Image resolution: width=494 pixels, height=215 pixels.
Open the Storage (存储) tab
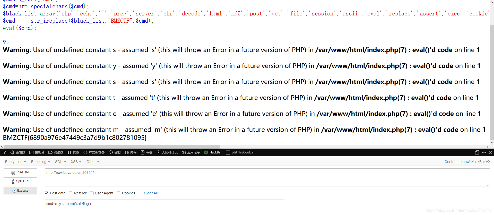coord(146,152)
